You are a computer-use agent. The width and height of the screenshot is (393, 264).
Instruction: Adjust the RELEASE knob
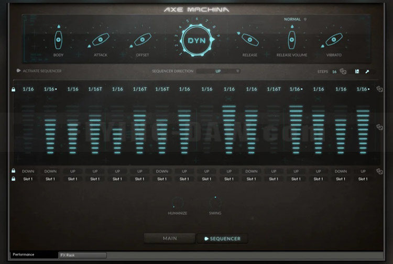pyautogui.click(x=250, y=40)
